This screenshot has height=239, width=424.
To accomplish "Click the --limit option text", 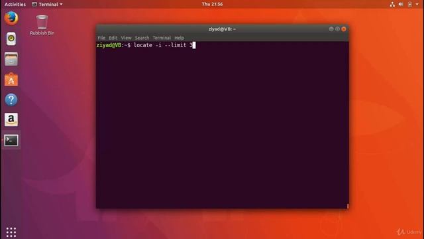I will (x=175, y=45).
